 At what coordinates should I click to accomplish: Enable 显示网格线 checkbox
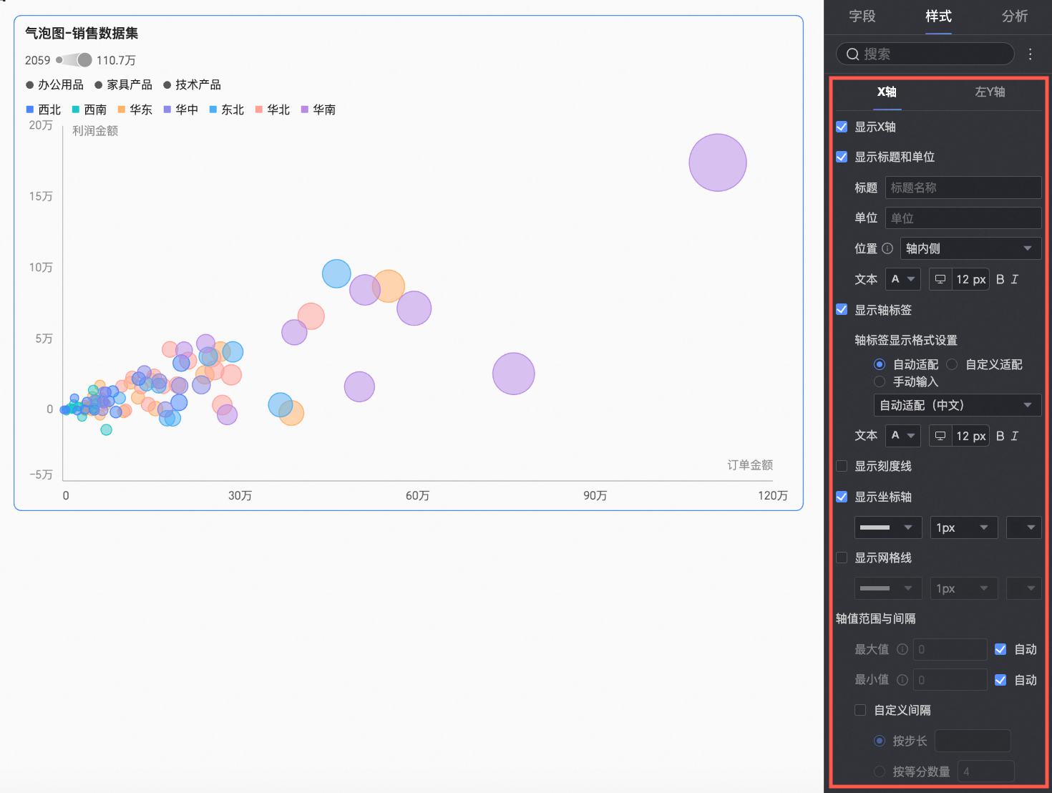pos(842,558)
